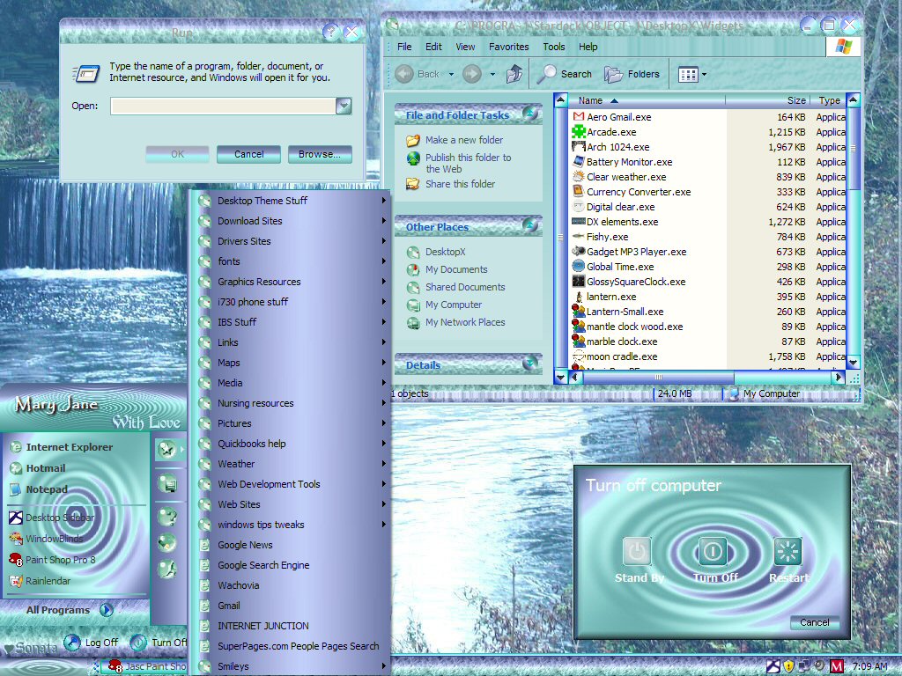
Task: Click the Aero Gmail.exe file icon
Action: click(578, 117)
